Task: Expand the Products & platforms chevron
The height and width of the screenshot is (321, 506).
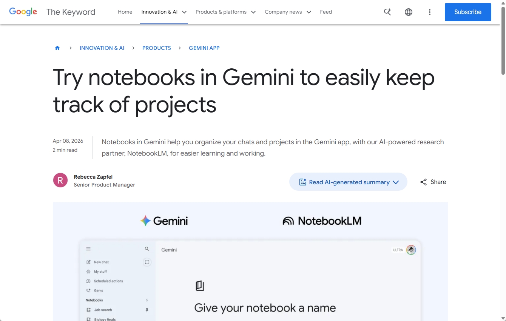Action: (x=253, y=12)
